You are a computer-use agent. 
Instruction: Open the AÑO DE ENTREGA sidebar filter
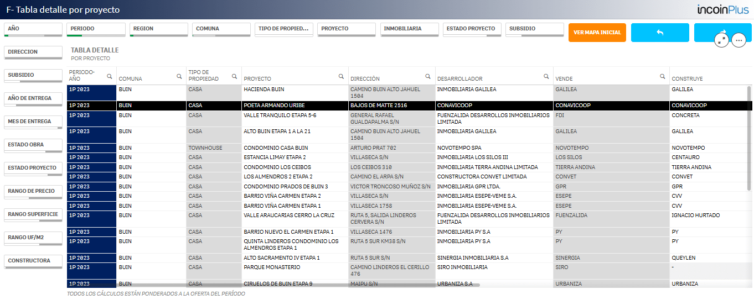click(33, 99)
